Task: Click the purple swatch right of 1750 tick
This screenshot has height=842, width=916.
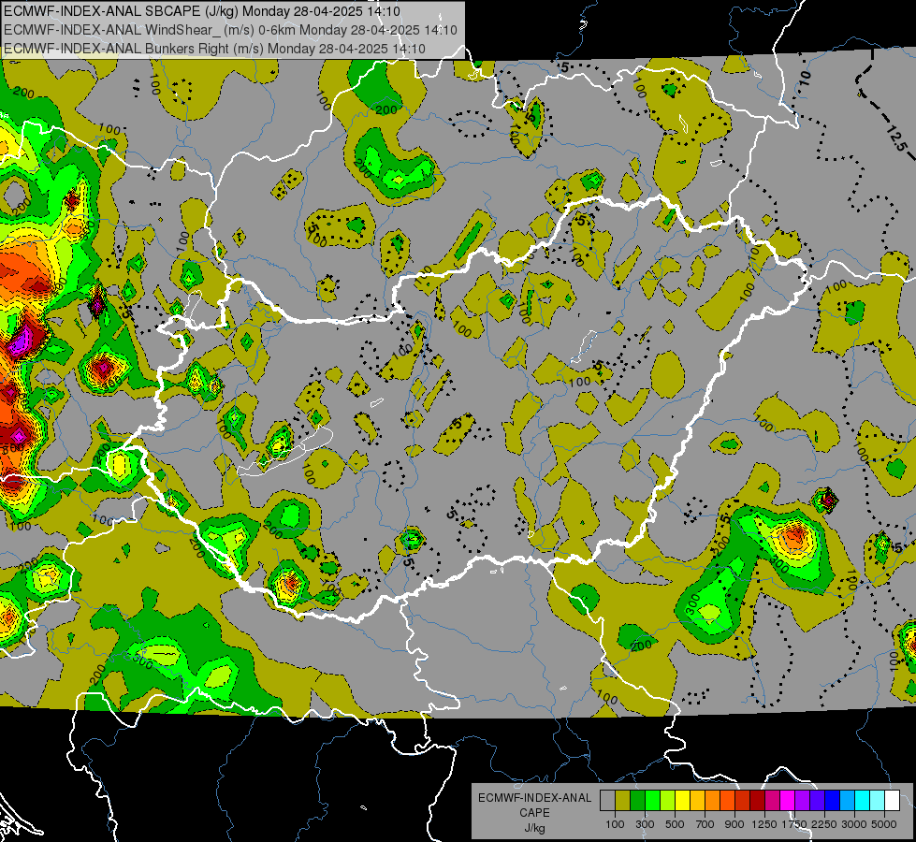Action: (802, 801)
